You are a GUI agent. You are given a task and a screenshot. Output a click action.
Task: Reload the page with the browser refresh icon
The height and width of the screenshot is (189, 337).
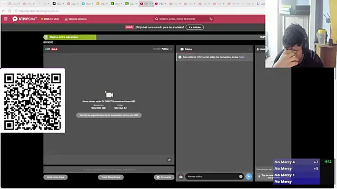(x=10, y=10)
